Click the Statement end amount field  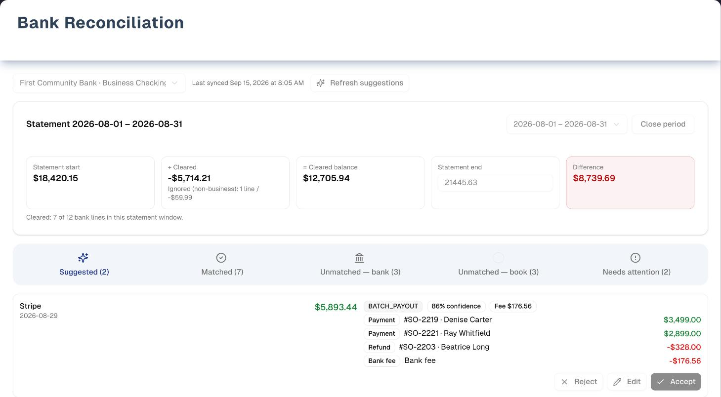click(495, 183)
